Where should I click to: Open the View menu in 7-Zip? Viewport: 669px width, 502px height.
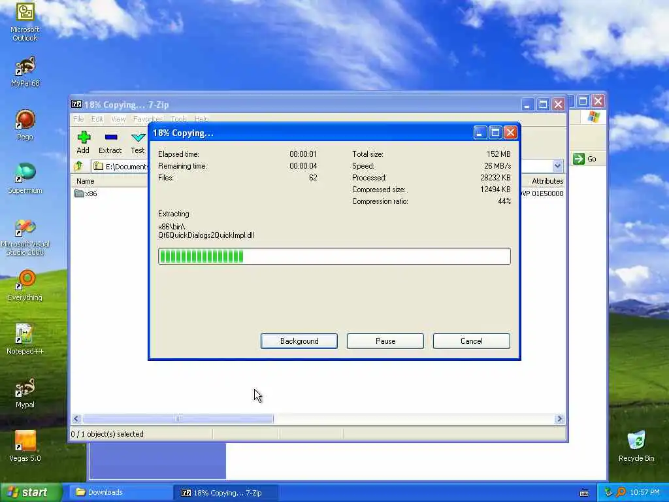(x=118, y=119)
